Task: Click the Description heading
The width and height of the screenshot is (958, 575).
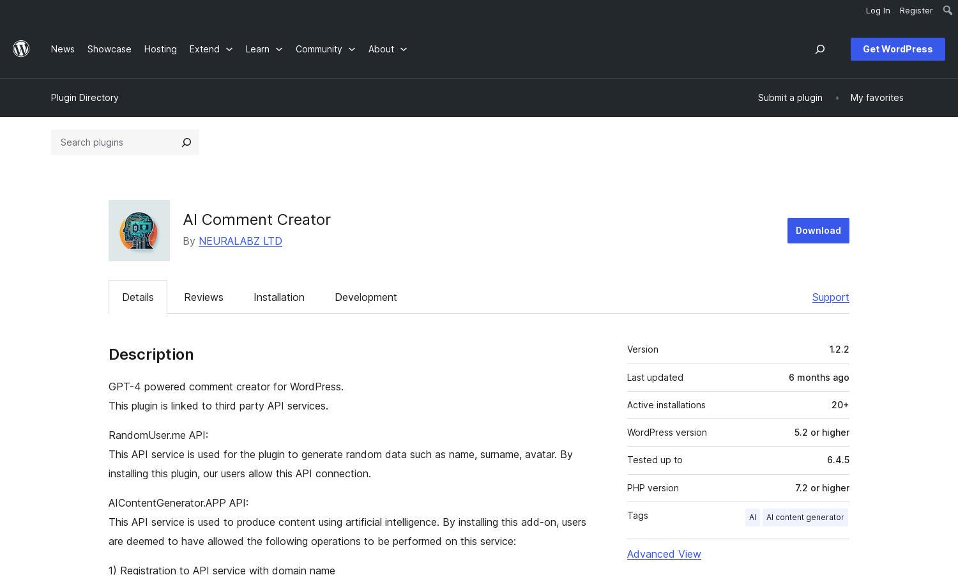Action: [x=151, y=355]
